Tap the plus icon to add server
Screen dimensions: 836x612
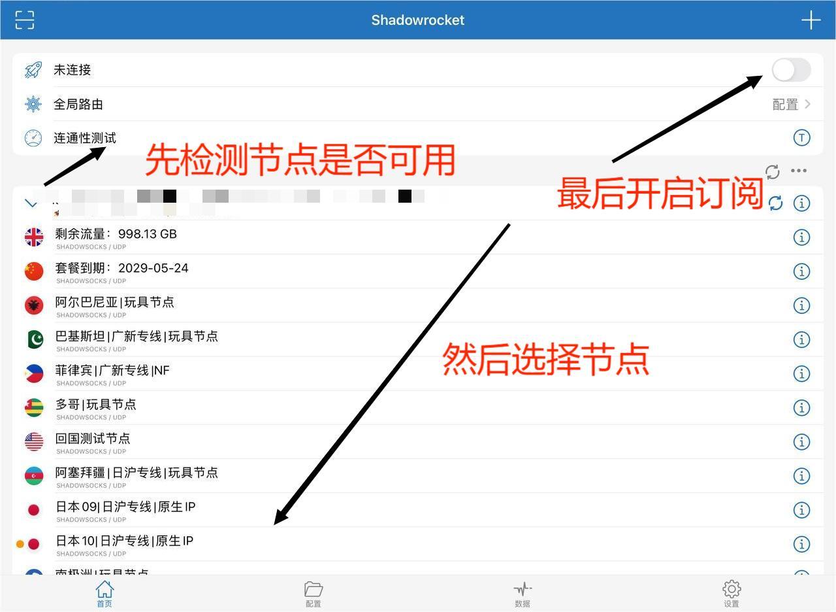tap(811, 20)
